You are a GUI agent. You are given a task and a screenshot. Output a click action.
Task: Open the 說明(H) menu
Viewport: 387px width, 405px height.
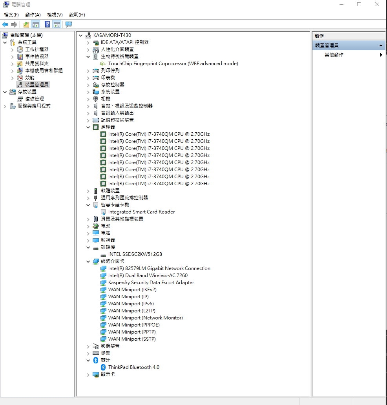77,15
